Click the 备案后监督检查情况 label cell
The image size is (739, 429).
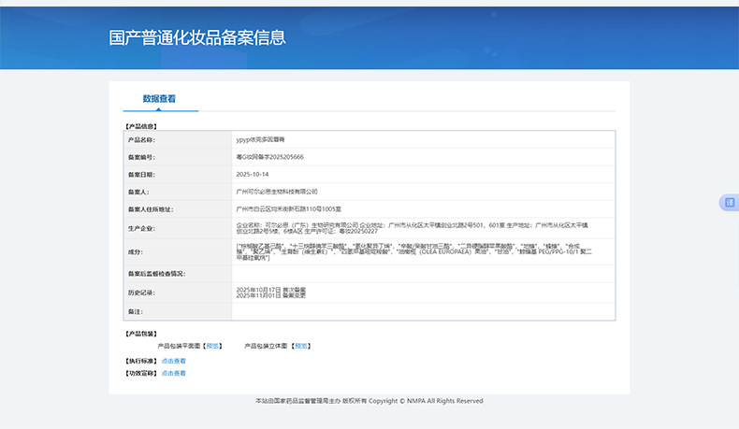[178, 274]
